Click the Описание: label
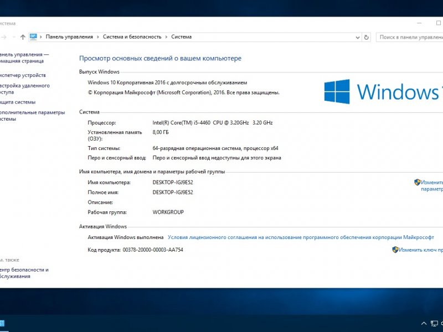 click(x=100, y=202)
